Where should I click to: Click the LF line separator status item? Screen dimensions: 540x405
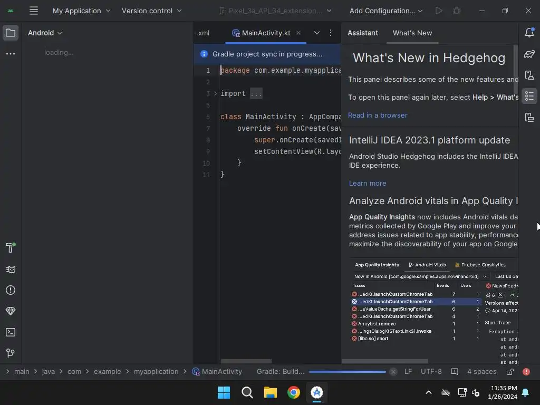[x=408, y=372]
